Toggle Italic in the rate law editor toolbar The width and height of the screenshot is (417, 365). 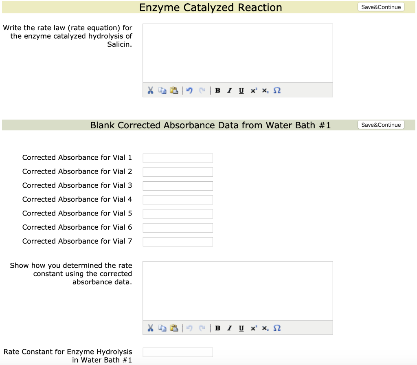point(230,90)
